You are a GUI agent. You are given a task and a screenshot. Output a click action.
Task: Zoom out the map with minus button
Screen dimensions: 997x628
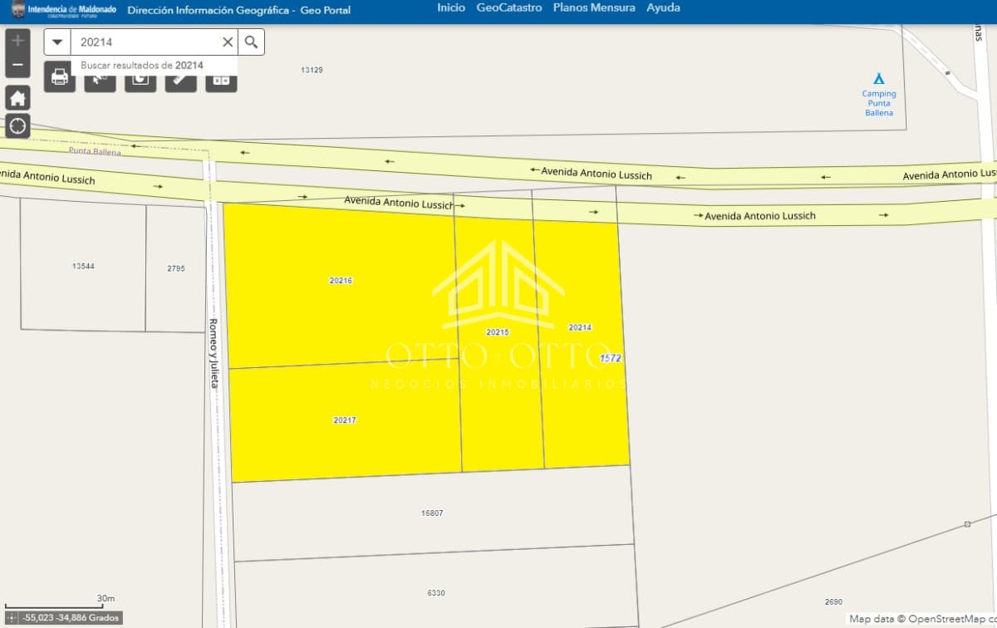pos(17,65)
